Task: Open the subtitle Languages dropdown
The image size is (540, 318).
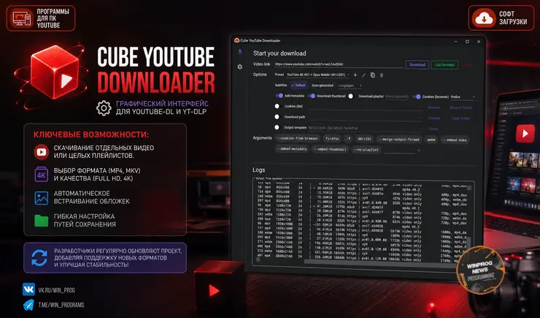Action: 350,86
